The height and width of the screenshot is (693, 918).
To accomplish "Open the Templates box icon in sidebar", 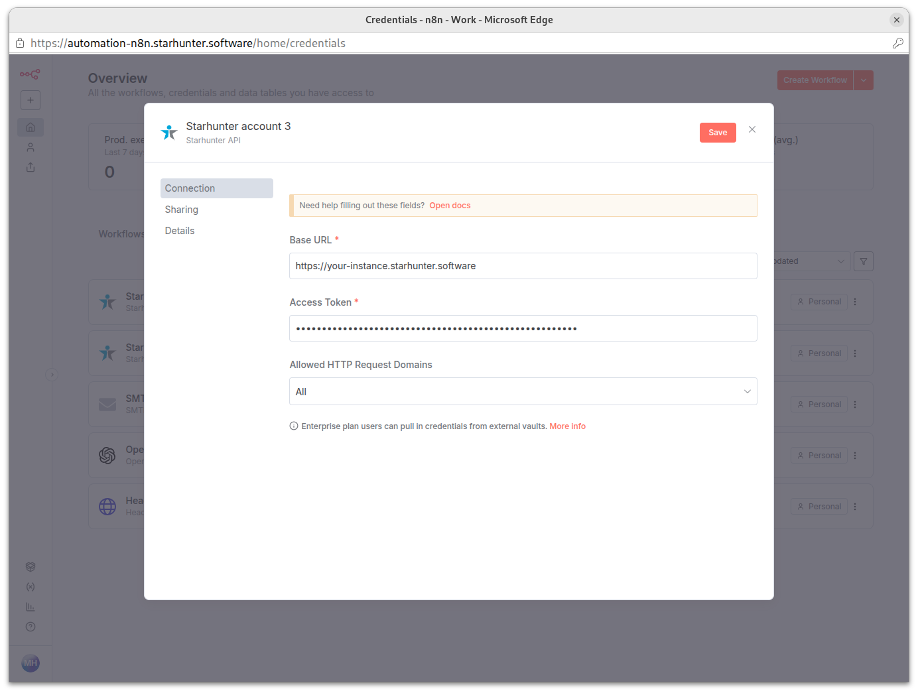I will (x=31, y=567).
